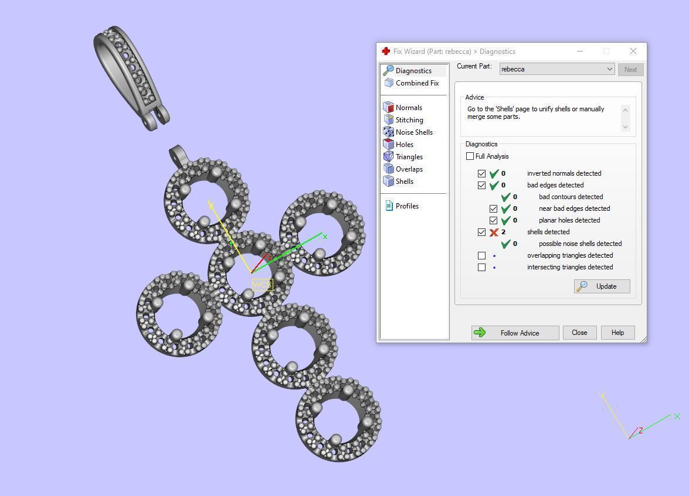Go to Shells page label

(404, 182)
